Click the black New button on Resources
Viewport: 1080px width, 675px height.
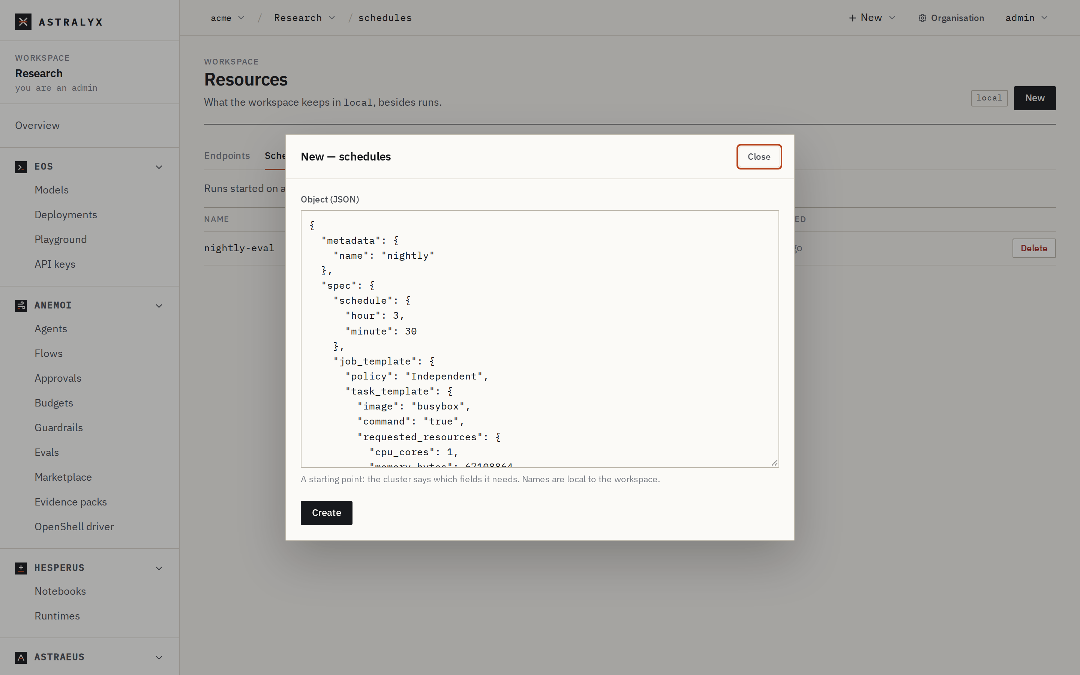(x=1035, y=98)
